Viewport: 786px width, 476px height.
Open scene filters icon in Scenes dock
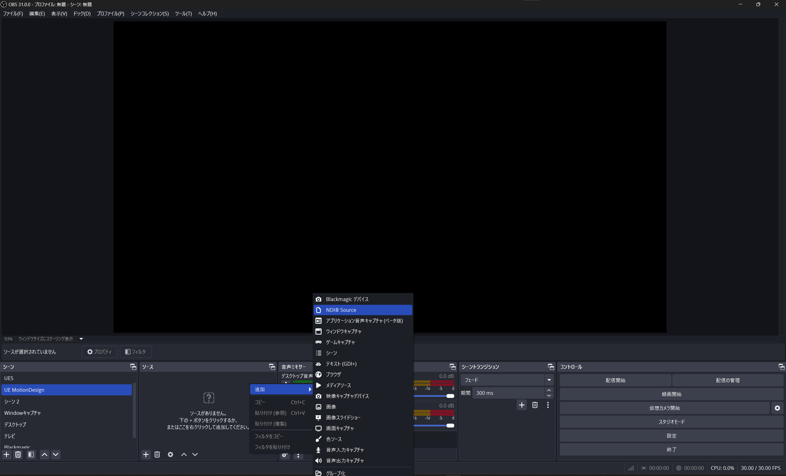pyautogui.click(x=31, y=454)
